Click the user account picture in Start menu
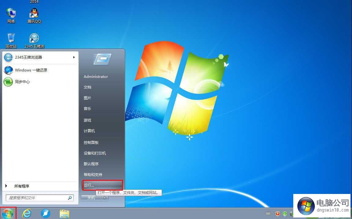This screenshot has width=352, height=219. click(102, 59)
